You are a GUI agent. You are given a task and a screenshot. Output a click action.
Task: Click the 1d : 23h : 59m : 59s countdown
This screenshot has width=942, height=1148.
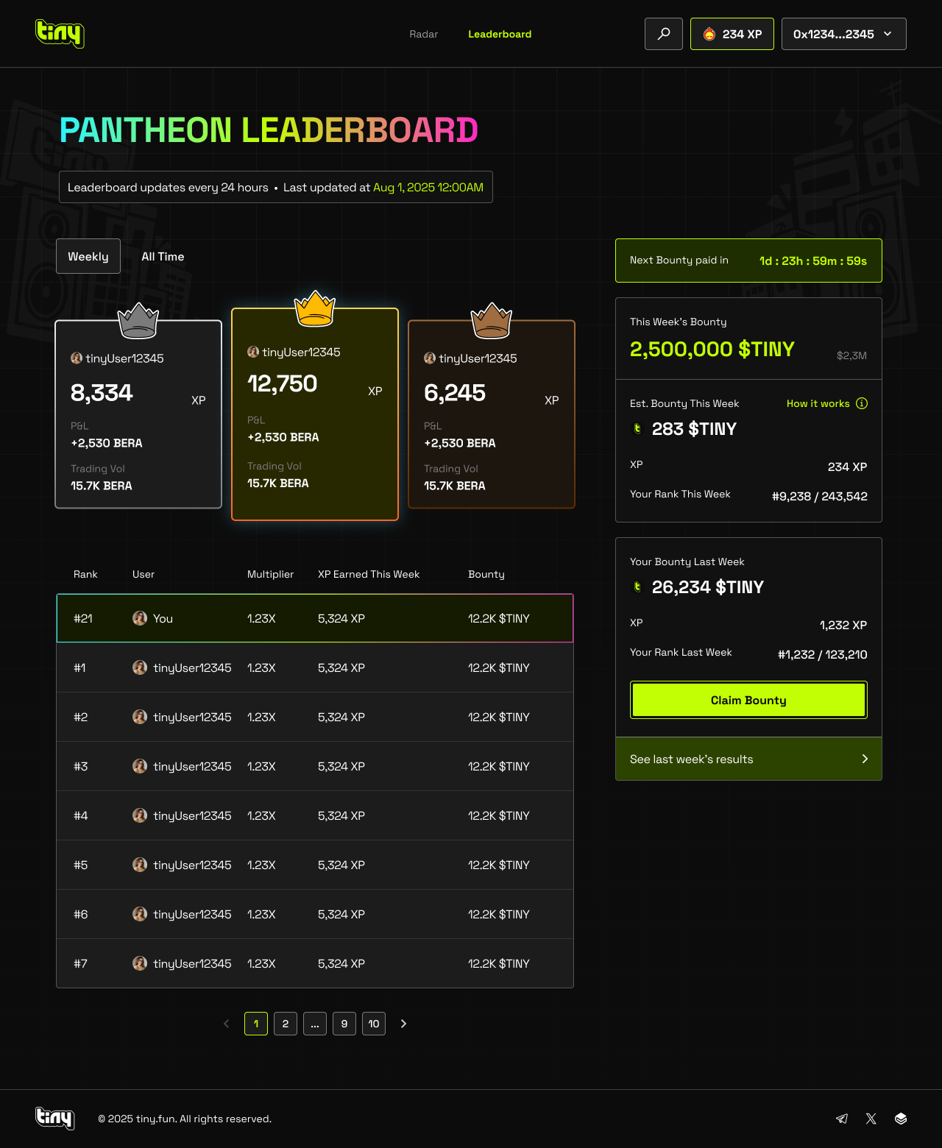pos(813,261)
